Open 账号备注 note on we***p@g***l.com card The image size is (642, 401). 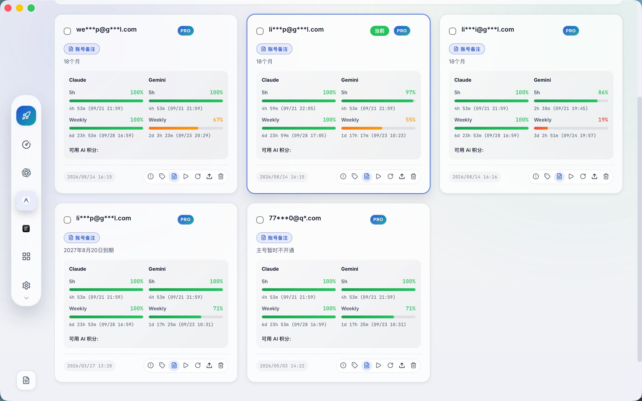(82, 49)
